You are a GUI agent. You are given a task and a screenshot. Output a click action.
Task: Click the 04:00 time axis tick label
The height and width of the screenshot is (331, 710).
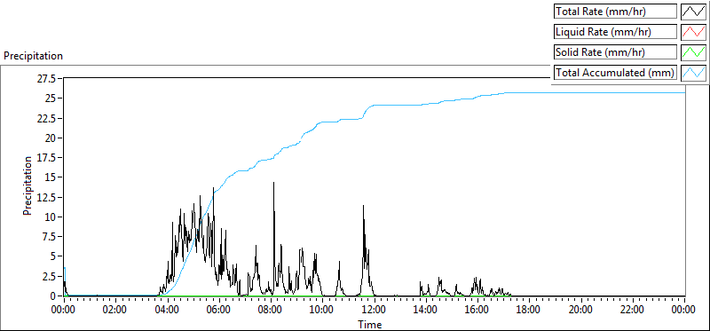coord(167,310)
